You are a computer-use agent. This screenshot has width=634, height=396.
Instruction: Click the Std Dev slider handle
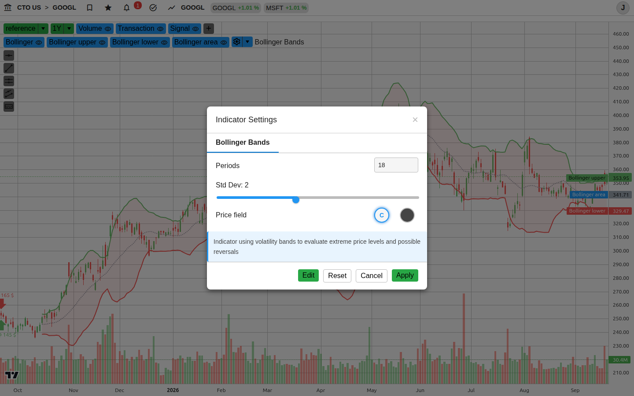tap(296, 200)
